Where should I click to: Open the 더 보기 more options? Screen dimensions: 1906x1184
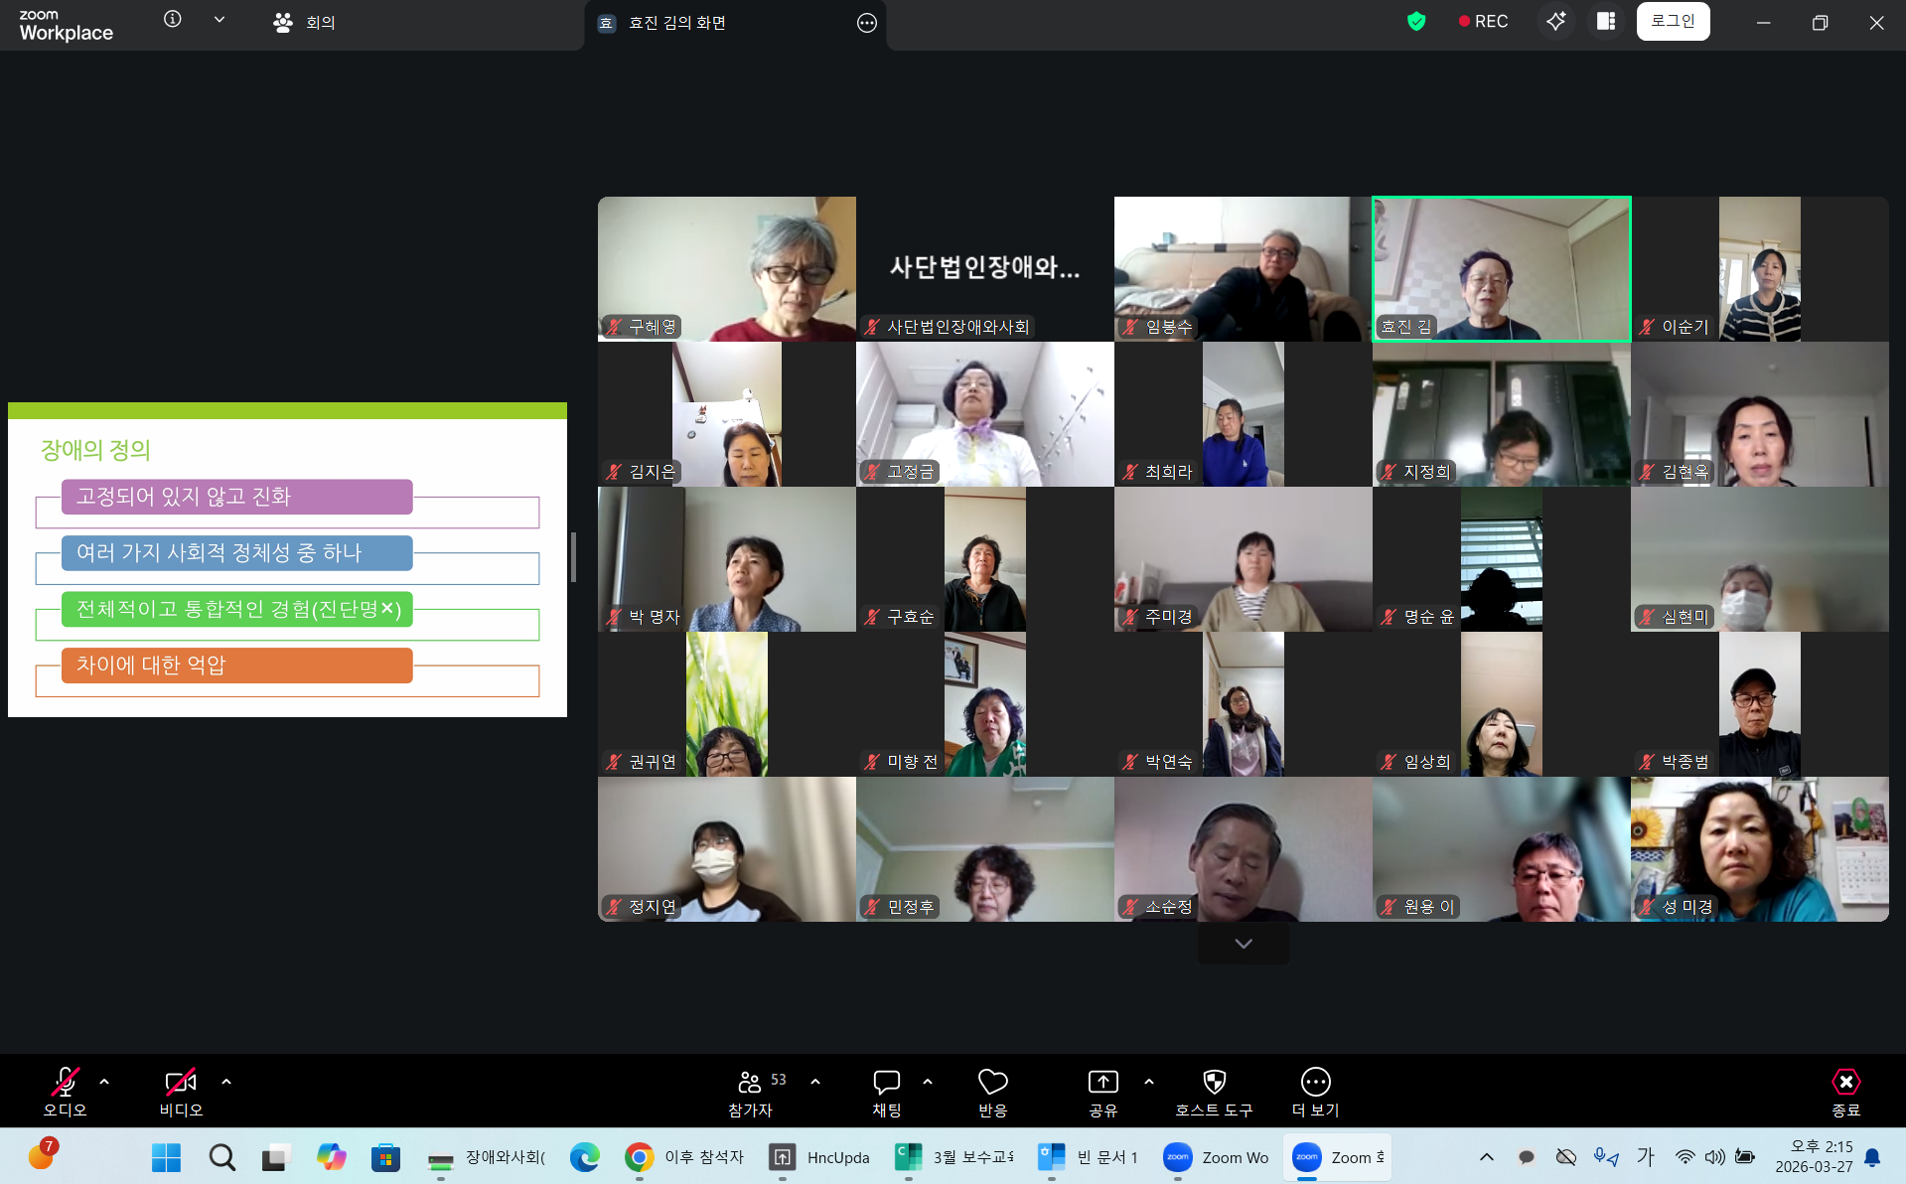coord(1315,1092)
